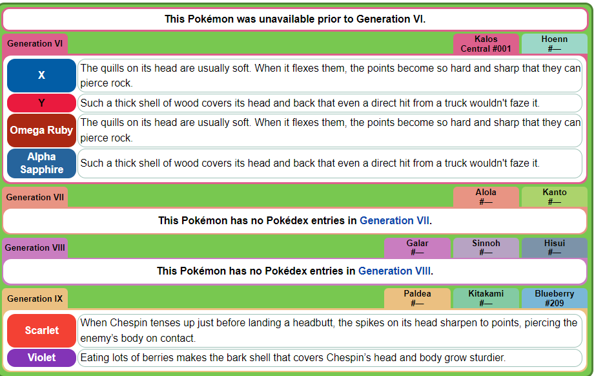This screenshot has width=594, height=376.
Task: Select the Kalos Central #001 tab
Action: tap(486, 44)
